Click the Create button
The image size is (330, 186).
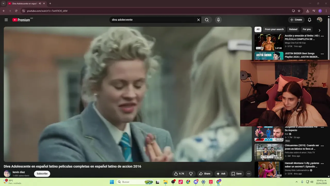[x=296, y=20]
